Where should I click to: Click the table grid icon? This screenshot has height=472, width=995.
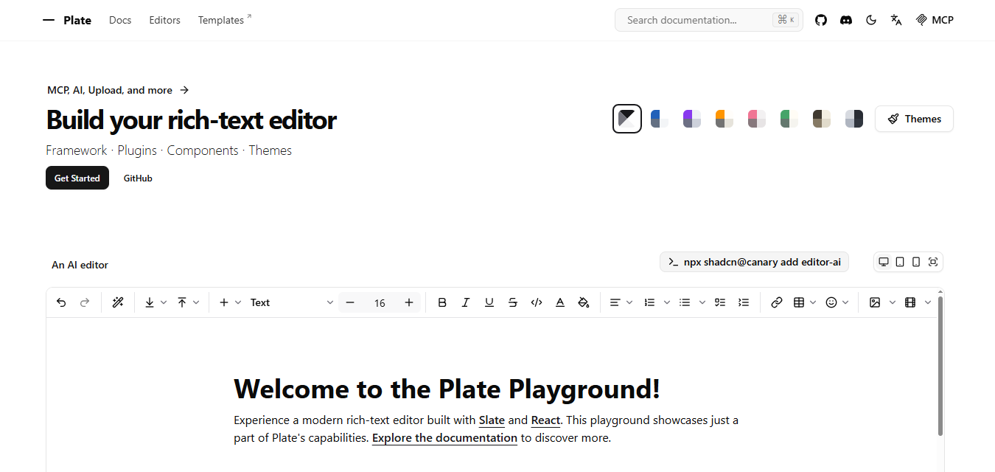point(799,302)
